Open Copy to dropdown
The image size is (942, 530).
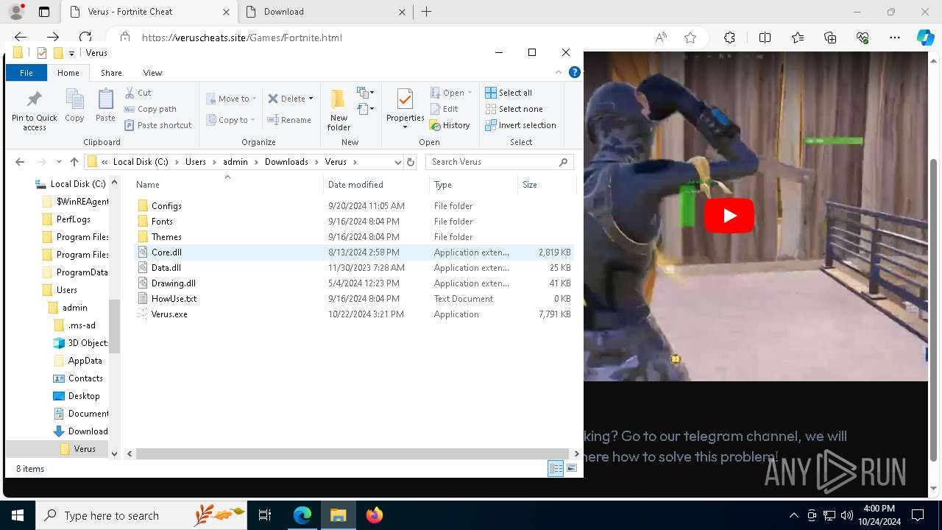231,120
